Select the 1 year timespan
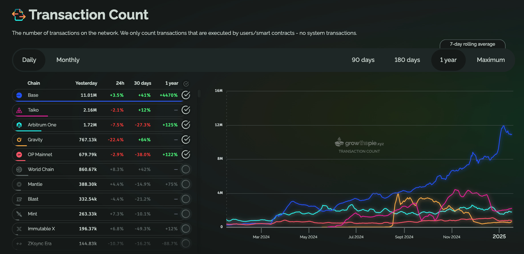This screenshot has width=524, height=254. (x=448, y=60)
